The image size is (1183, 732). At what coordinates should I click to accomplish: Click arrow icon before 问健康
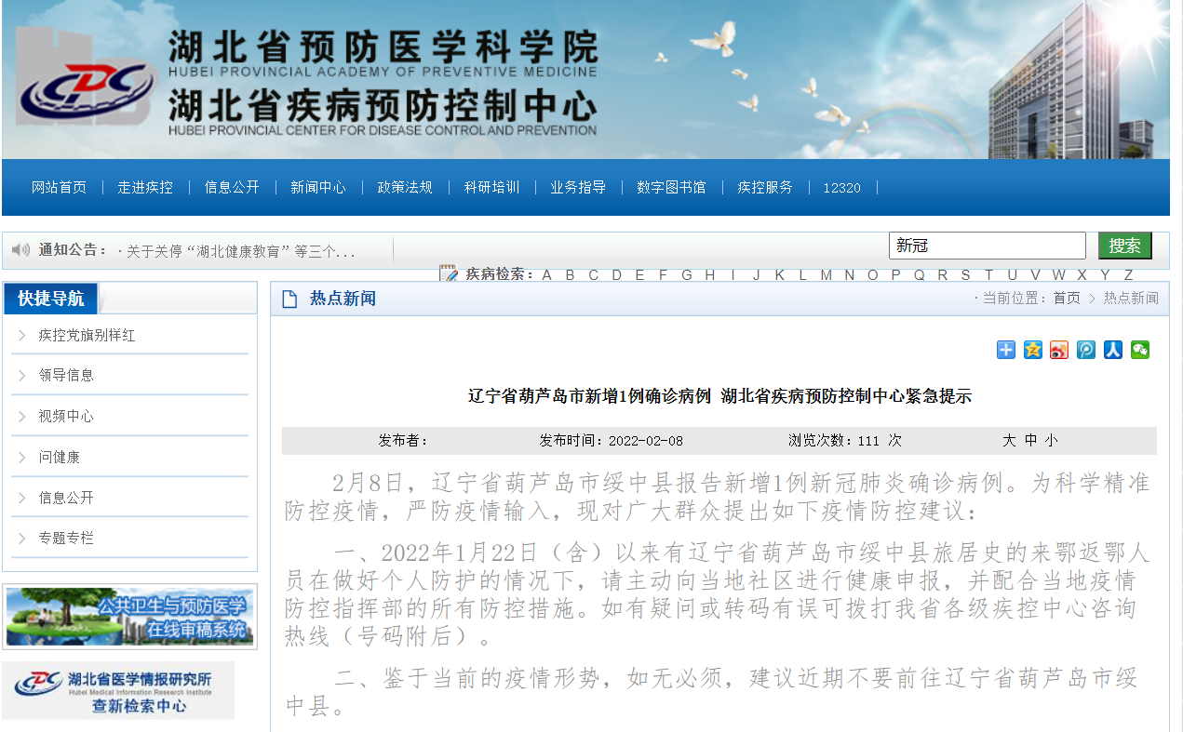point(22,457)
